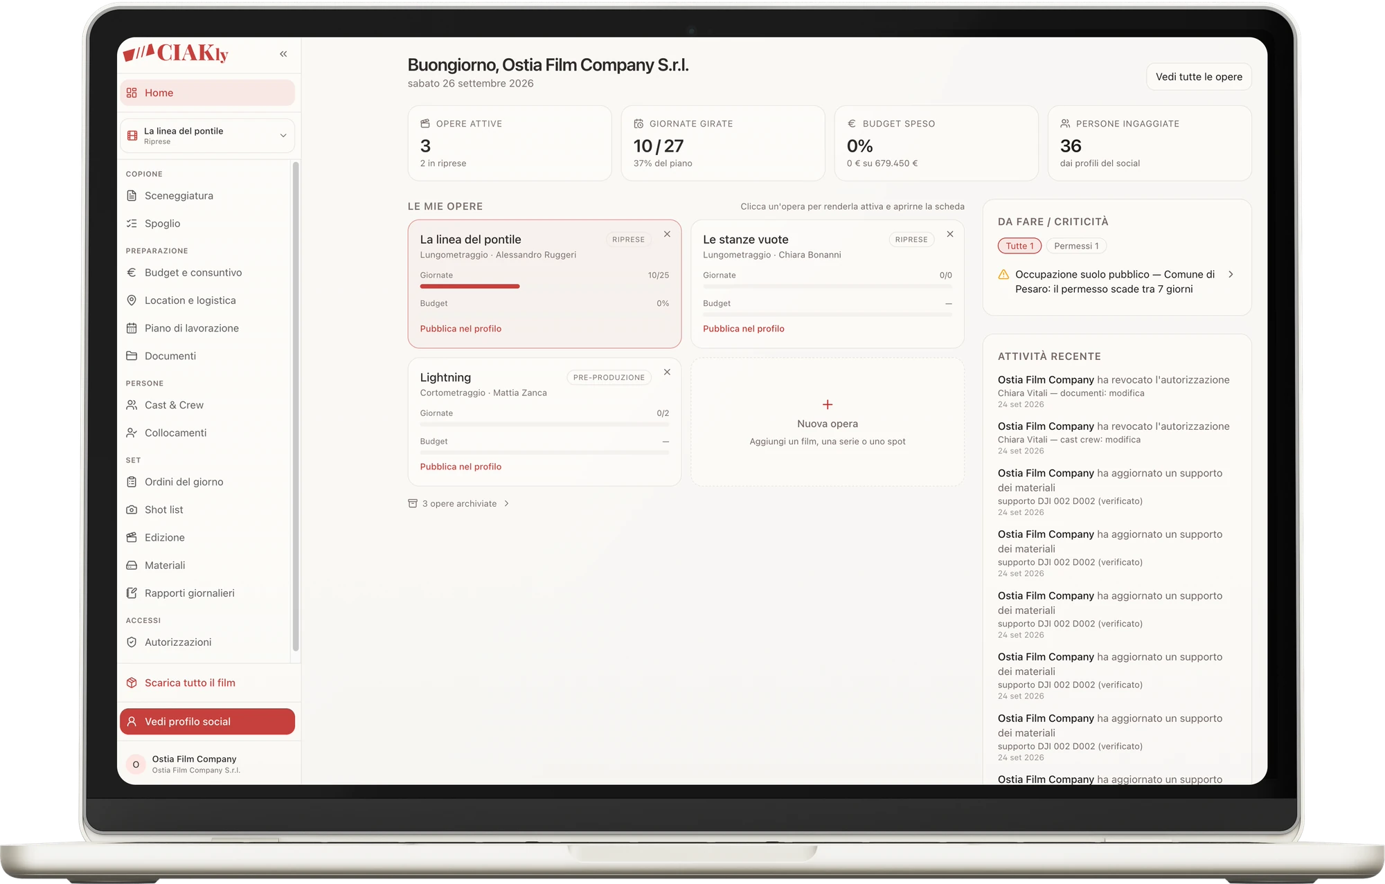This screenshot has height=884, width=1385.
Task: Close the Le stanze vuote card
Action: pyautogui.click(x=950, y=235)
